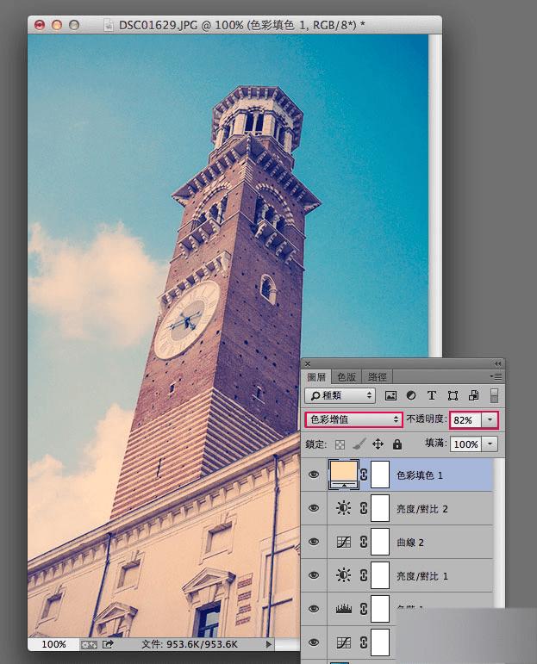Filter layers by adjustment layer type
Image resolution: width=537 pixels, height=664 pixels.
(x=410, y=395)
